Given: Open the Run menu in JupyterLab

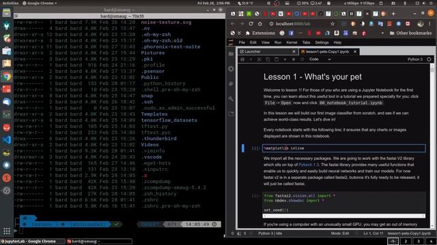Looking at the screenshot, I should pyautogui.click(x=278, y=42).
